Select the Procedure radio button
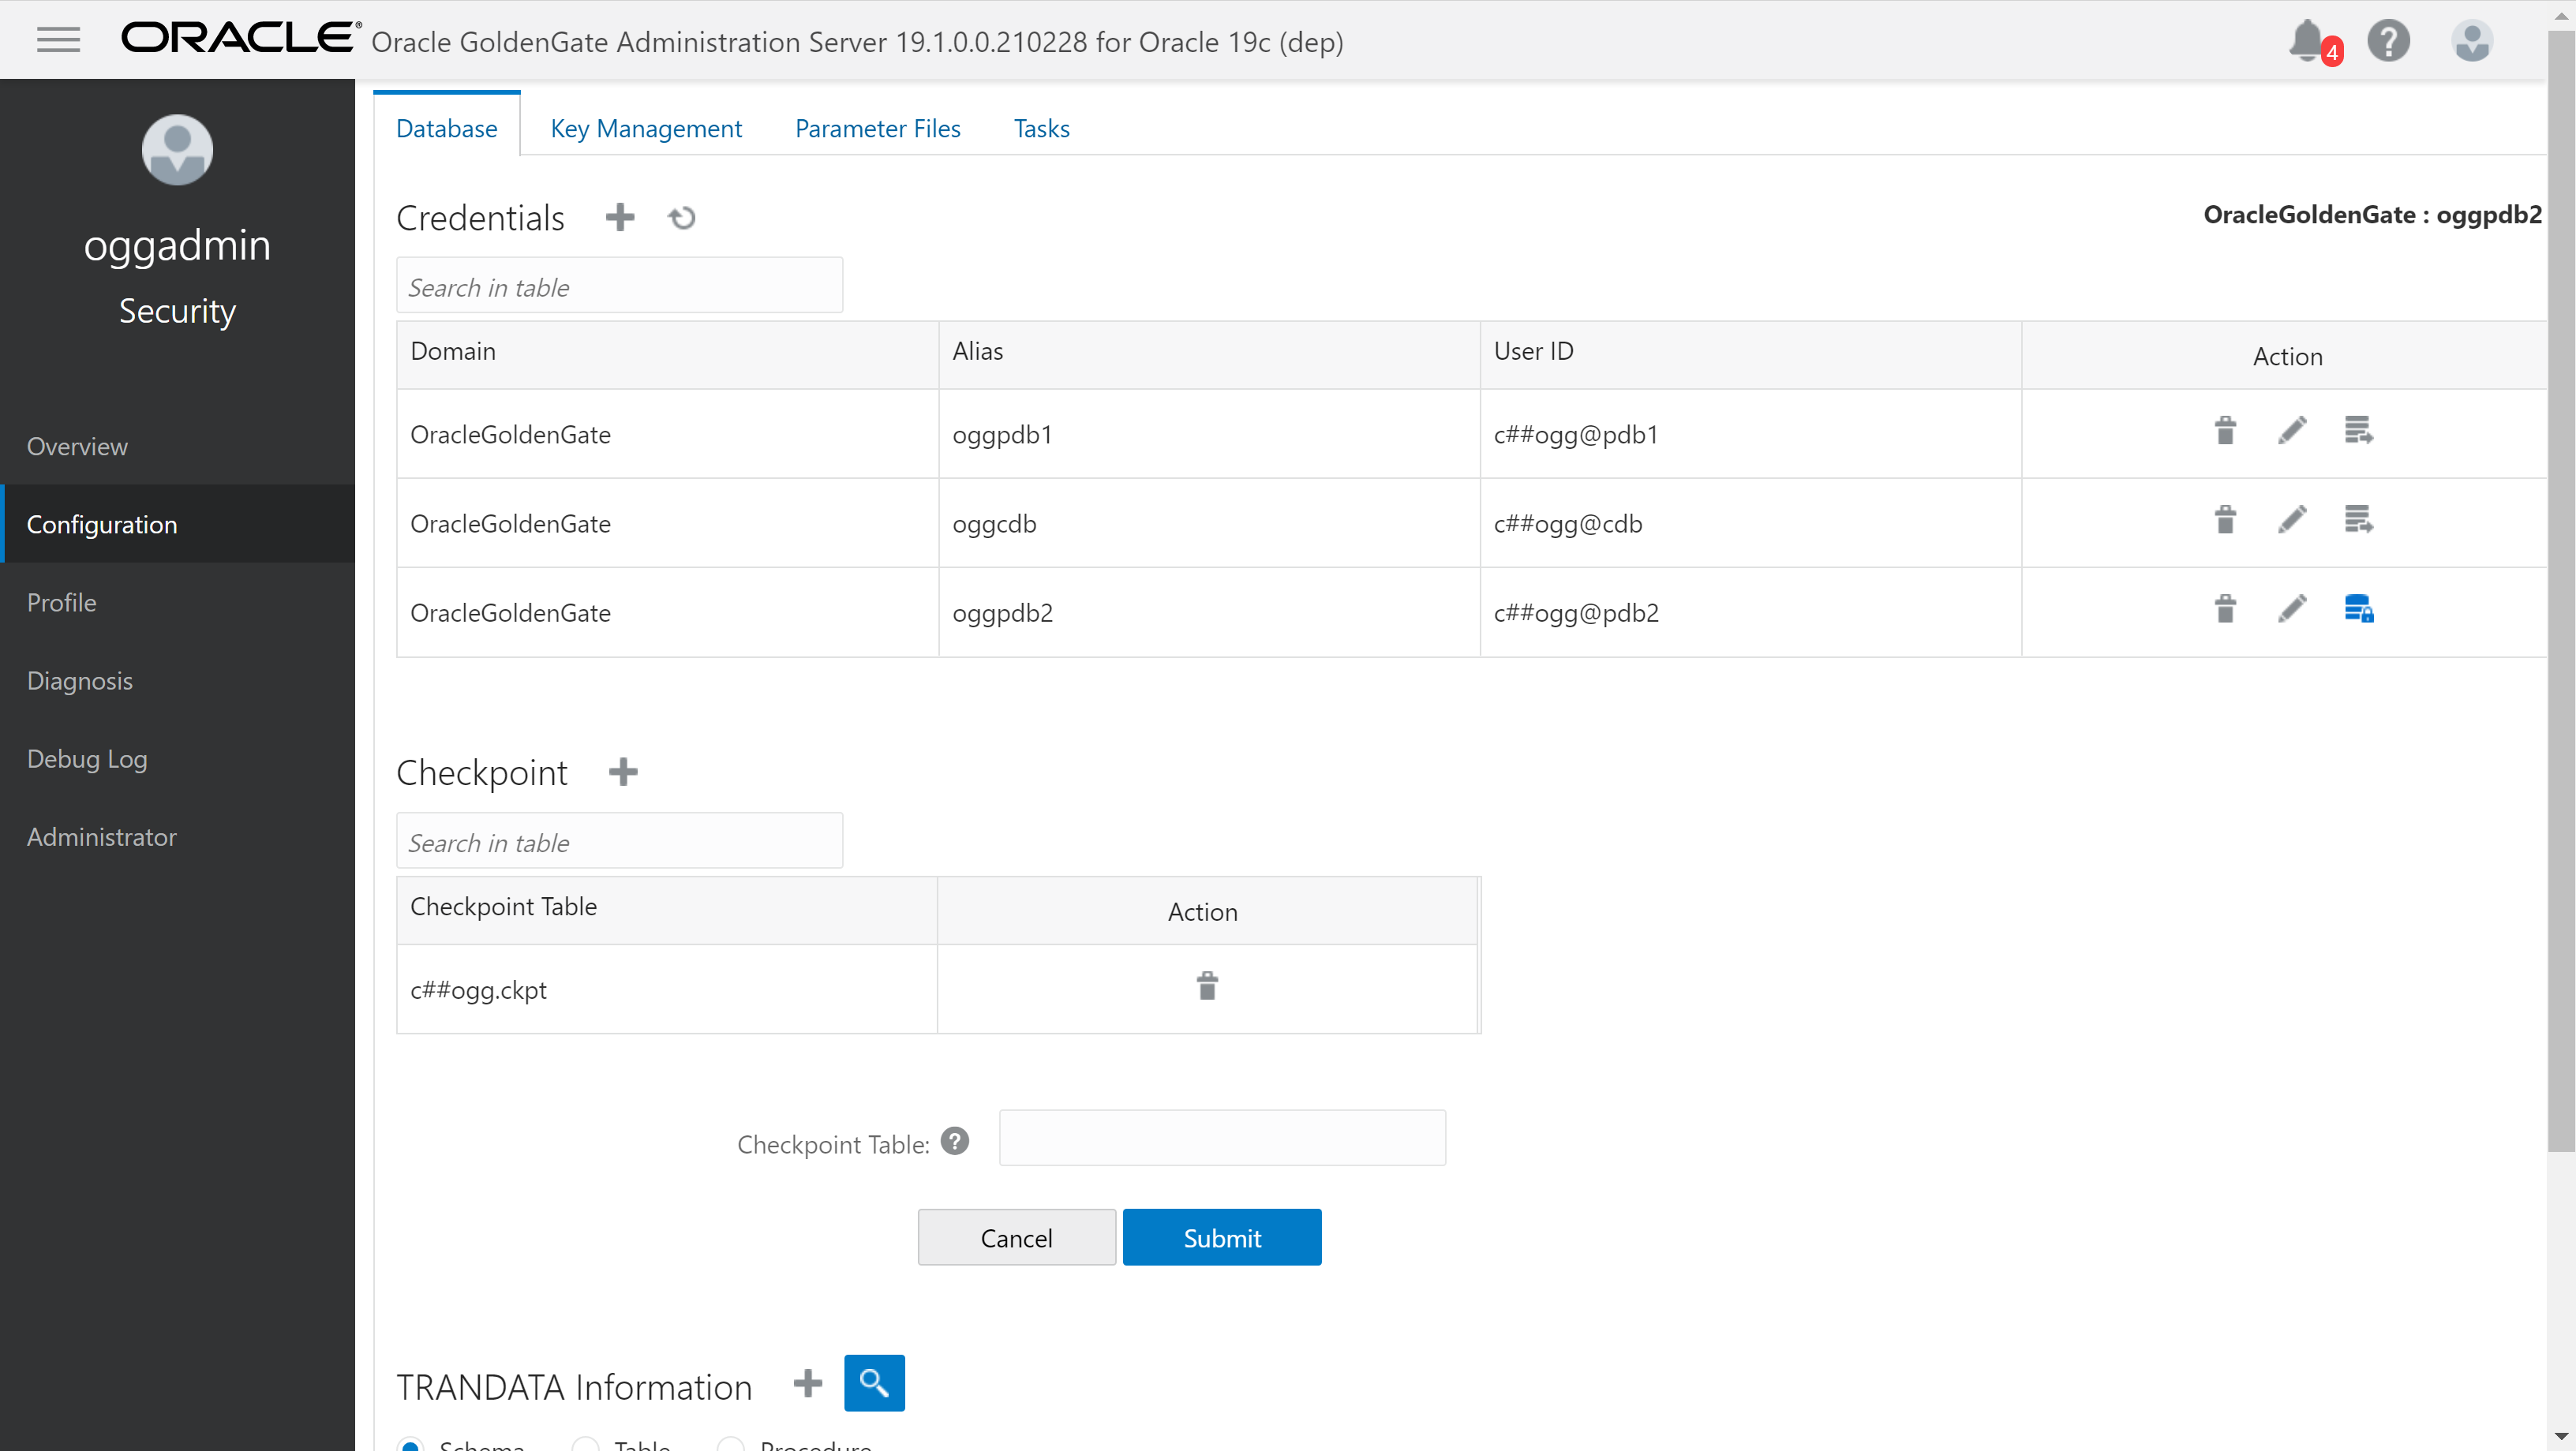The width and height of the screenshot is (2576, 1451). point(731,1444)
